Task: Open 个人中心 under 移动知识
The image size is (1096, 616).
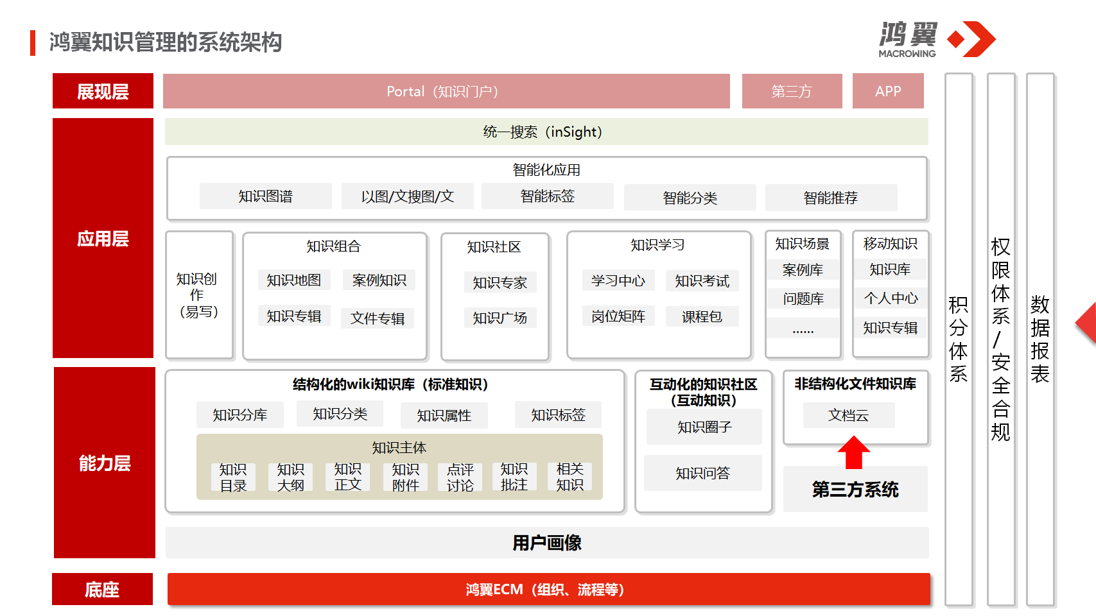Action: [x=890, y=298]
